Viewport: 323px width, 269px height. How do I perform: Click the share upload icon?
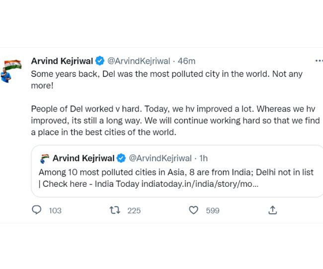tap(272, 210)
